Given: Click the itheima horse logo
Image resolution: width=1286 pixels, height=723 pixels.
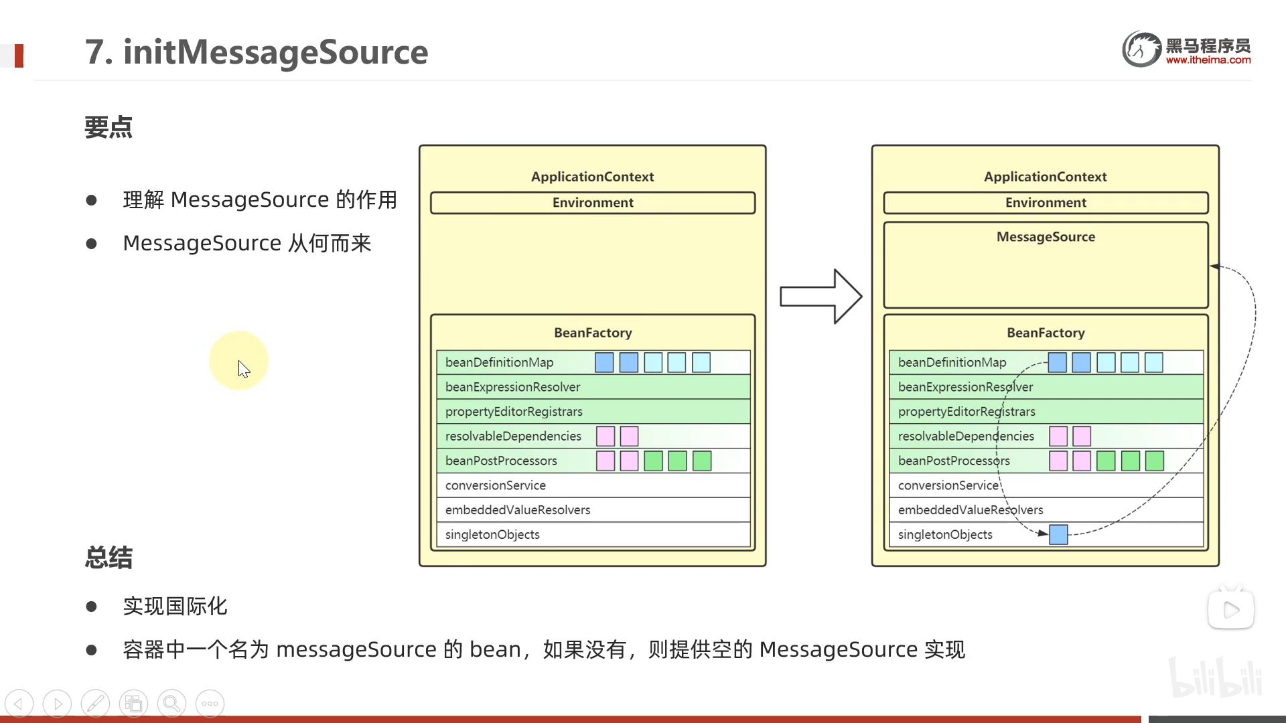Looking at the screenshot, I should click(x=1141, y=49).
